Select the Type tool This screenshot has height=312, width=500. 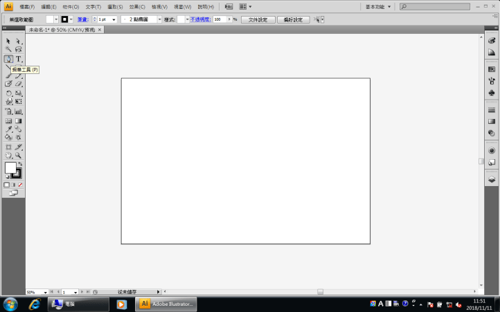18,59
